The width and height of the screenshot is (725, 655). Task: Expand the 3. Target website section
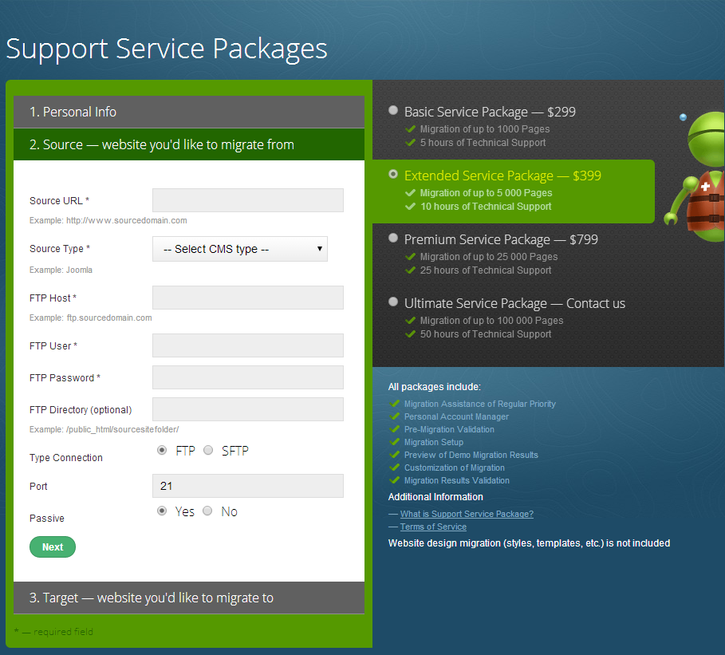(189, 598)
